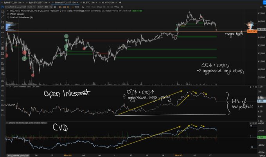The height and width of the screenshot is (157, 266).
Task: Click the 6.61B open interest value label
Action: pyautogui.click(x=261, y=101)
